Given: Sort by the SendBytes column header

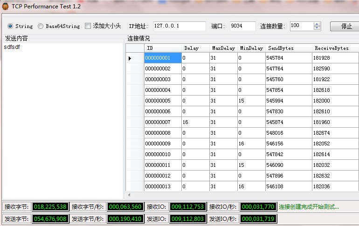Looking at the screenshot, I should coord(289,48).
